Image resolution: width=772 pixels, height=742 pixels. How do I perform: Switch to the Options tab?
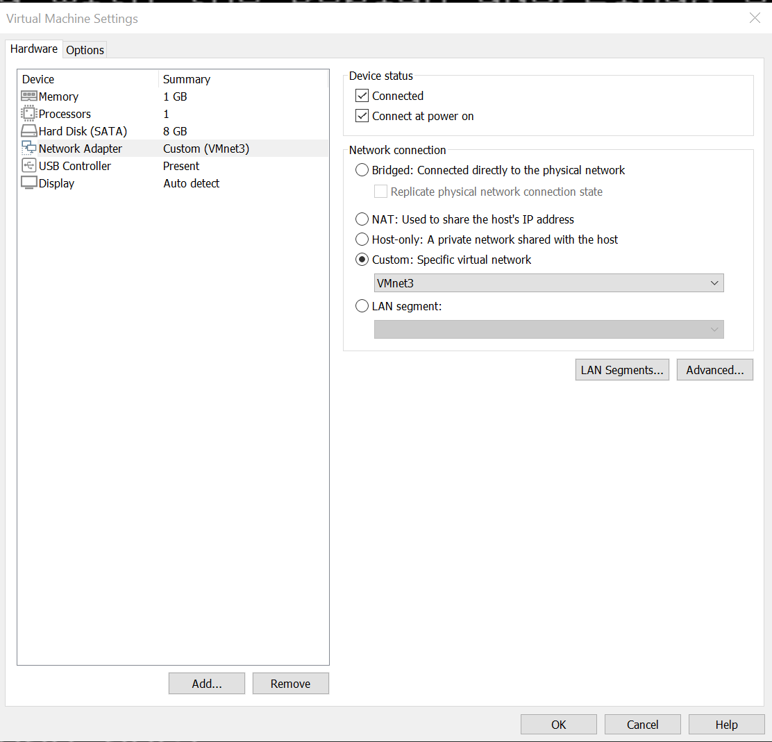point(85,49)
